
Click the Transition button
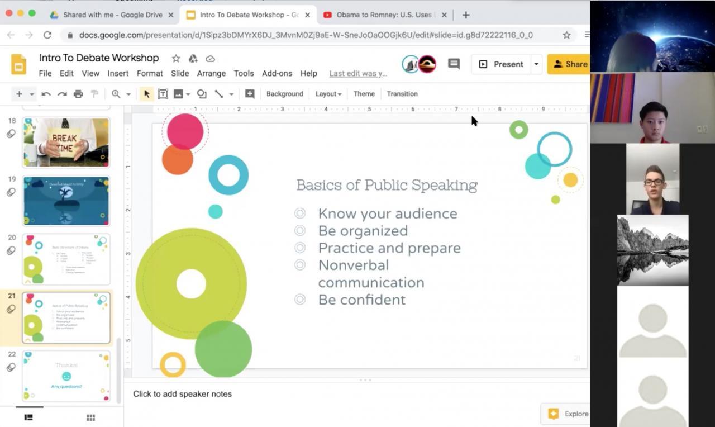coord(402,94)
